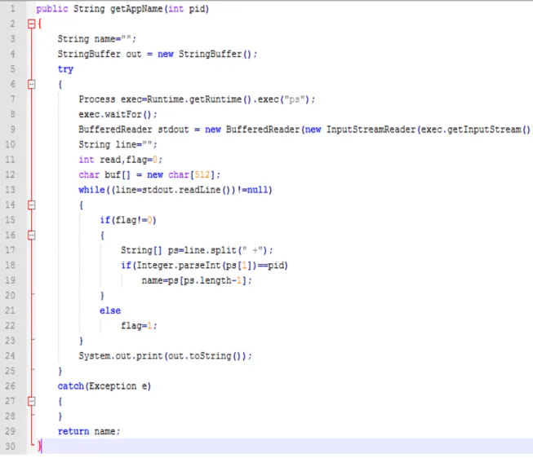Click the else keyword

click(110, 310)
